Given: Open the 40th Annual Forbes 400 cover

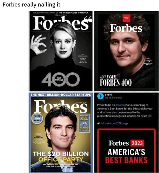Looking at the screenshot, I should click(126, 51).
